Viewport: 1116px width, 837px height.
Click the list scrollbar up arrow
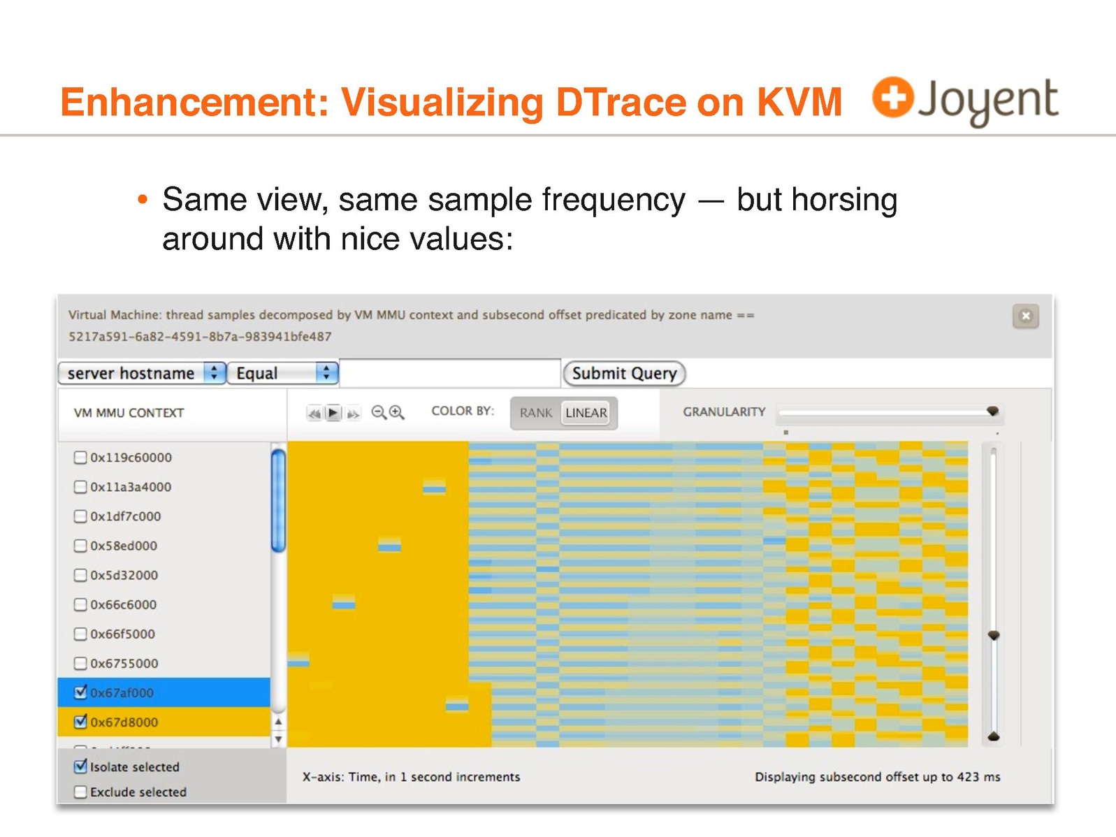pos(278,722)
